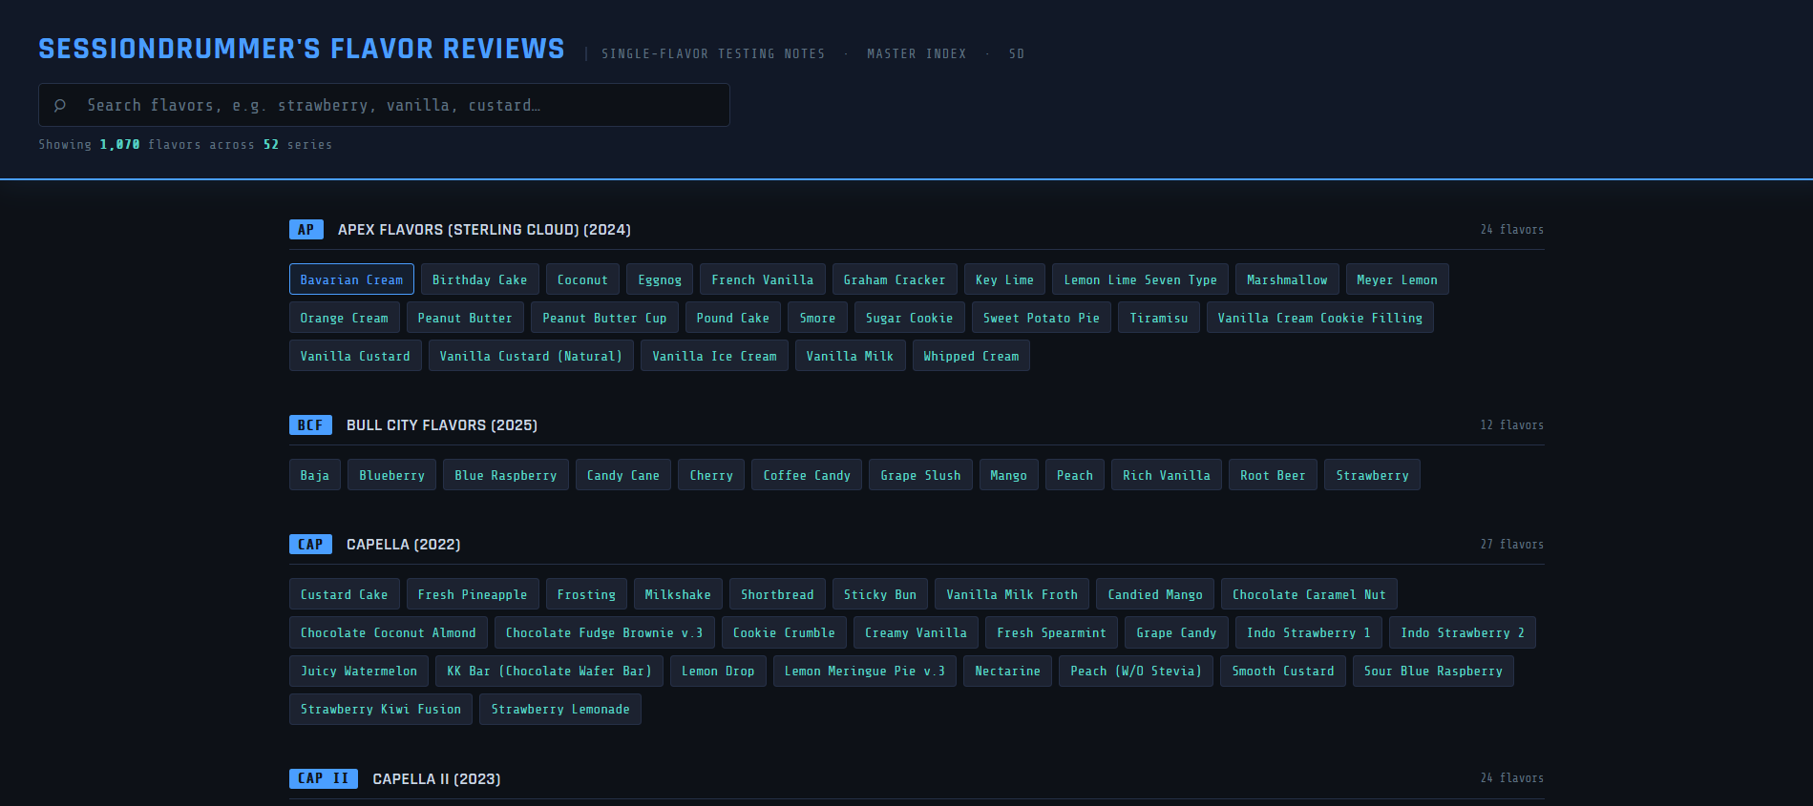Click Chocolate Fudge Brownie v.3 tag
This screenshot has height=806, width=1813.
[603, 633]
